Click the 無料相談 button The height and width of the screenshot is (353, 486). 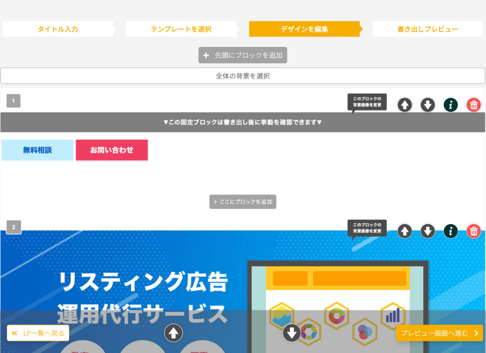tap(37, 150)
